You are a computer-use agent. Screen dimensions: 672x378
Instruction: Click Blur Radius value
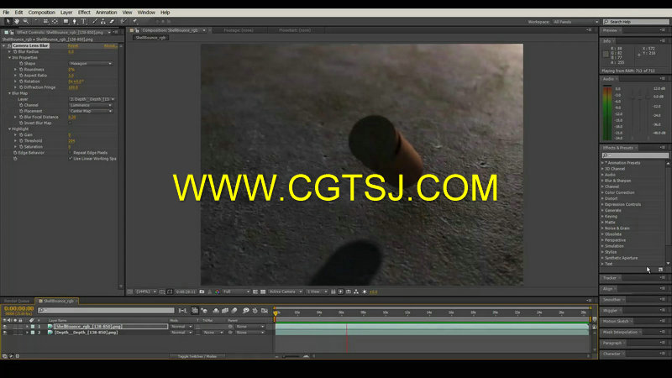[x=71, y=52]
